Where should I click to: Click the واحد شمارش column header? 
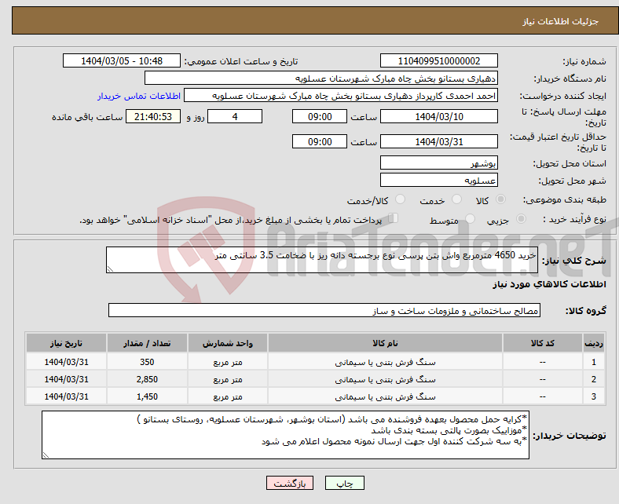coord(227,343)
